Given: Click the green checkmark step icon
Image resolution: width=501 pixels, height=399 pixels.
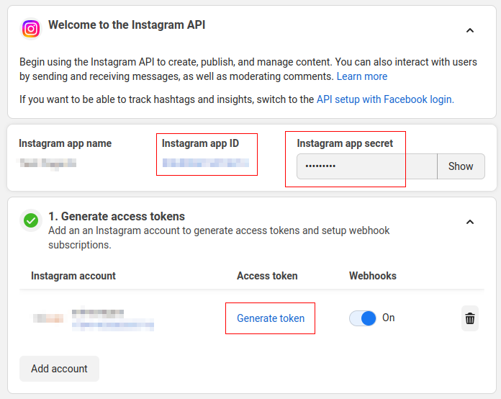Looking at the screenshot, I should click(31, 220).
